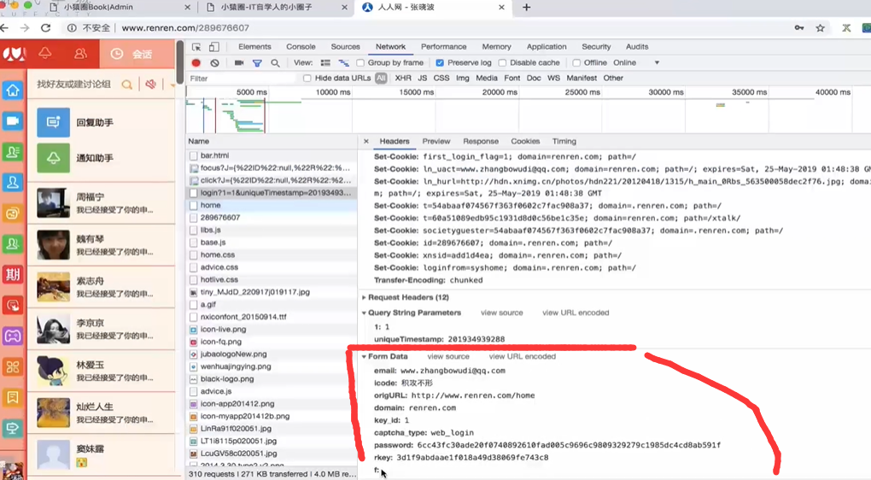This screenshot has width=871, height=480.
Task: Open the apps grid sidebar icon
Action: coord(13,366)
